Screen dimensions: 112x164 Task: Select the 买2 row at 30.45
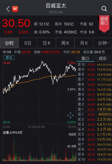tap(95, 119)
